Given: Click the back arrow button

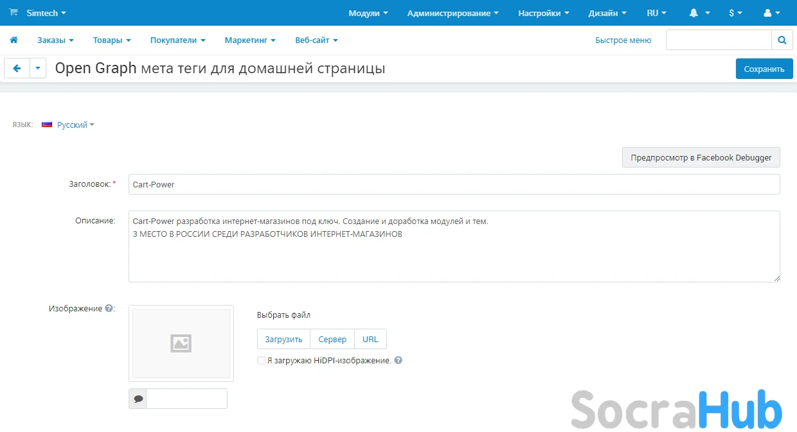Looking at the screenshot, I should (x=17, y=69).
